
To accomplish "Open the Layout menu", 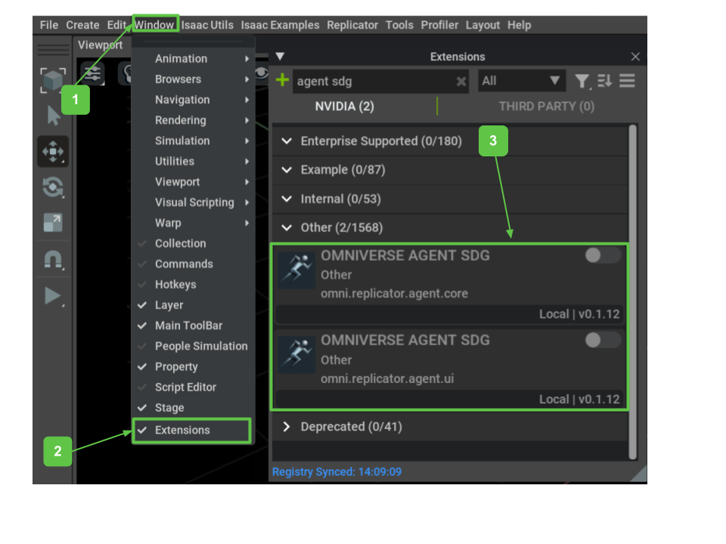I will [482, 25].
